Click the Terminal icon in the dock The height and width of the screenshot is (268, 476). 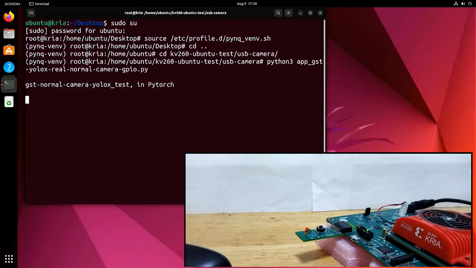9,84
